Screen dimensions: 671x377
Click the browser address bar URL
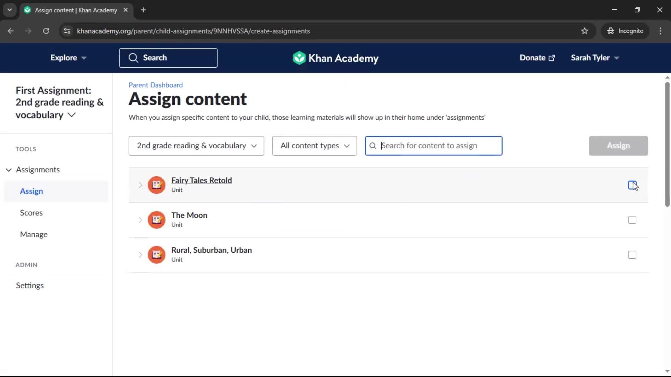pos(193,31)
